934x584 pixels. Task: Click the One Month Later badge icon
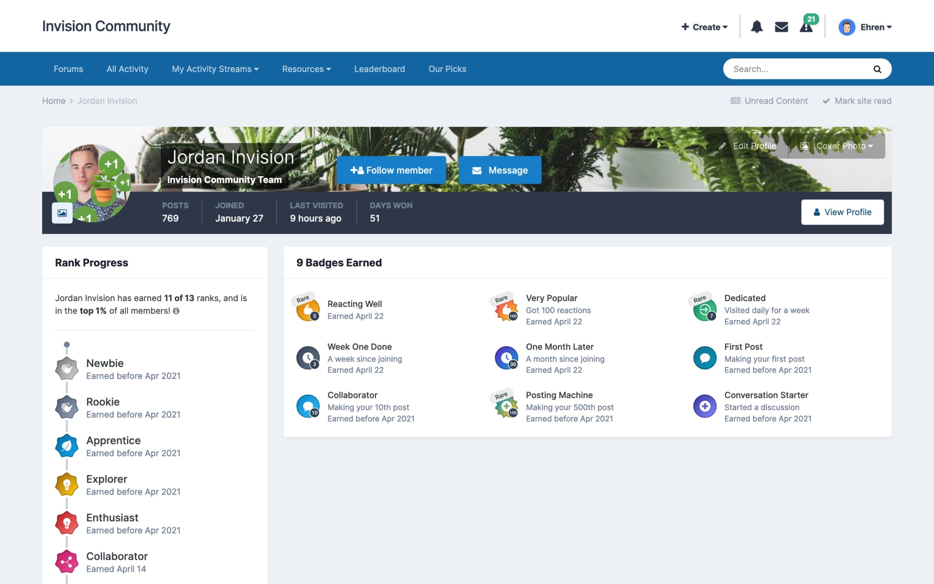point(506,358)
